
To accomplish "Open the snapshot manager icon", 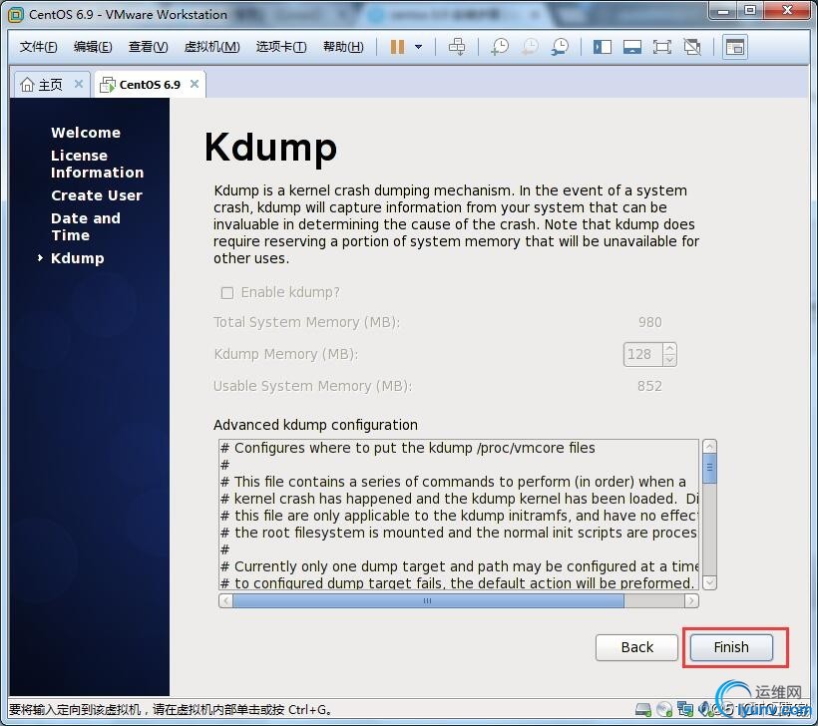I will click(561, 47).
